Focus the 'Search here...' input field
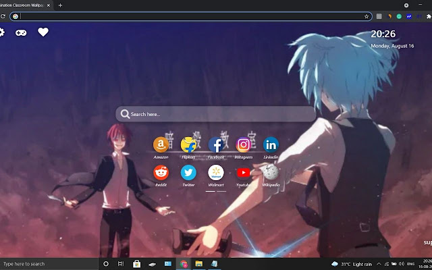Screen dimensions: 432x270 point(216,114)
